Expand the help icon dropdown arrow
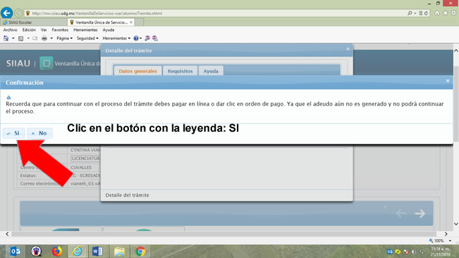This screenshot has width=459, height=258. pyautogui.click(x=141, y=38)
